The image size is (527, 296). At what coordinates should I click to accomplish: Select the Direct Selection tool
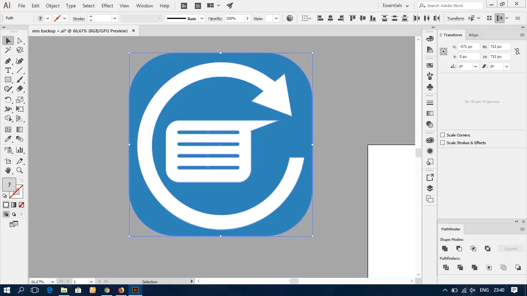coord(20,41)
